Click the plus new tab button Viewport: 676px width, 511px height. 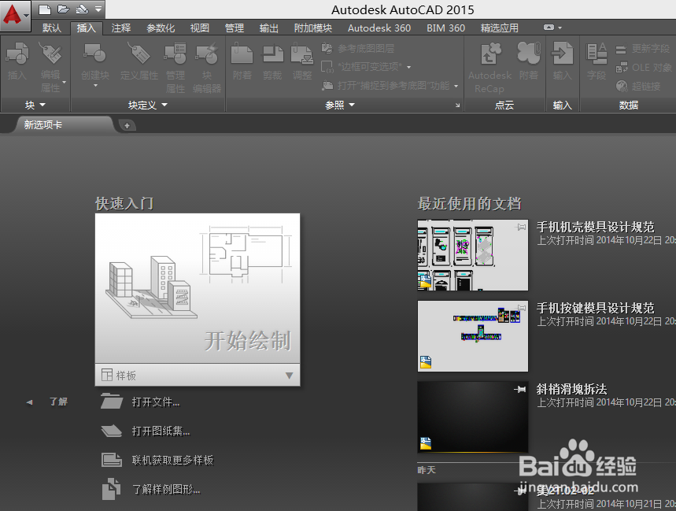[x=127, y=125]
